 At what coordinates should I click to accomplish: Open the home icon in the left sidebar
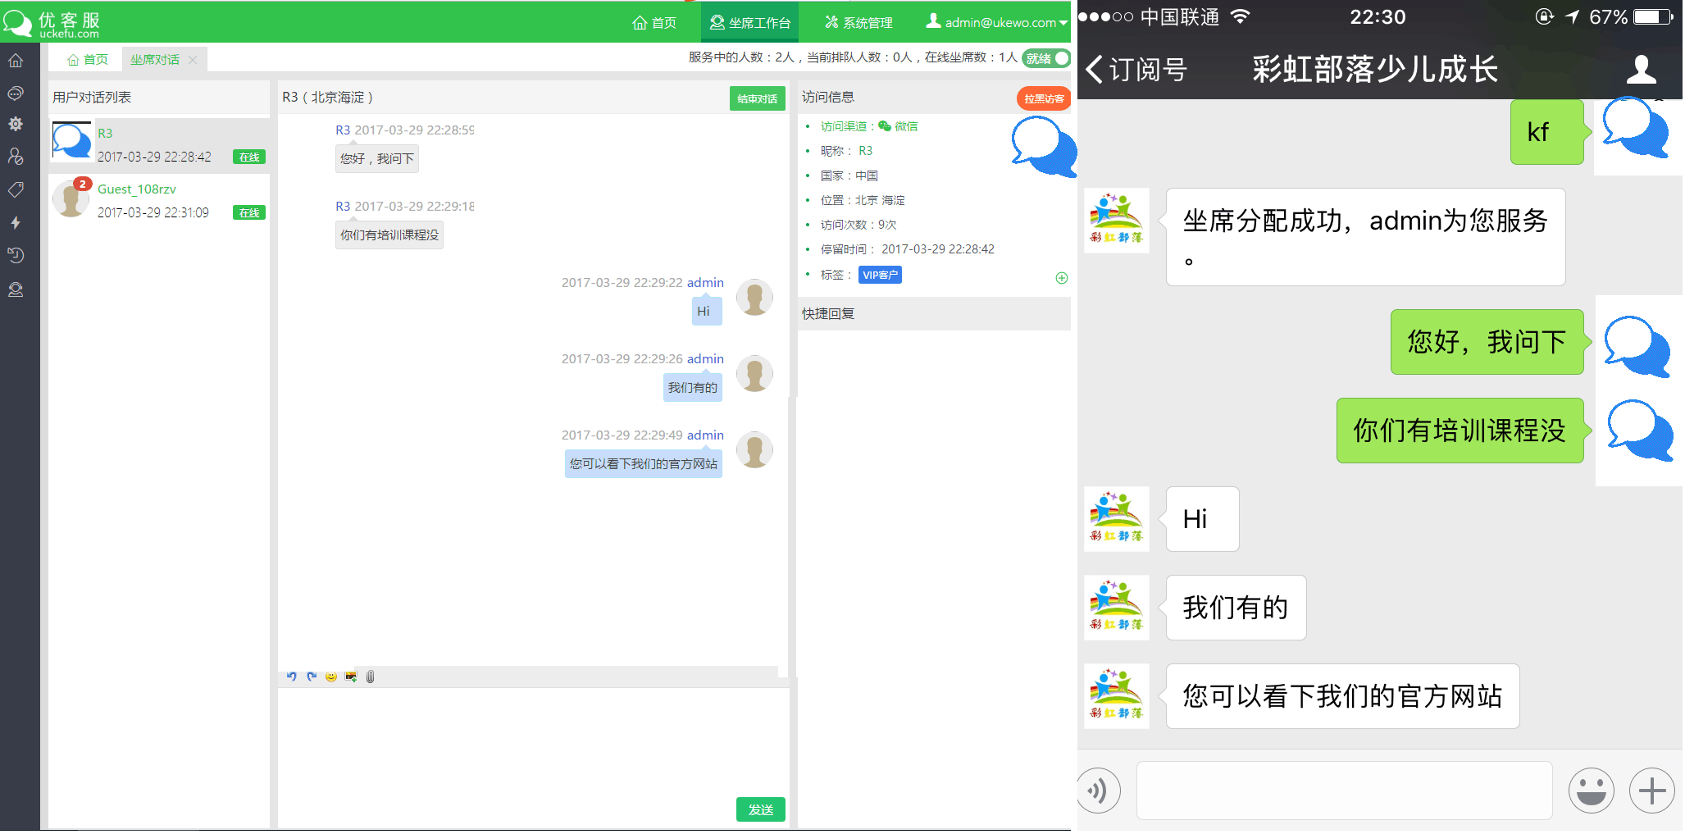[16, 61]
